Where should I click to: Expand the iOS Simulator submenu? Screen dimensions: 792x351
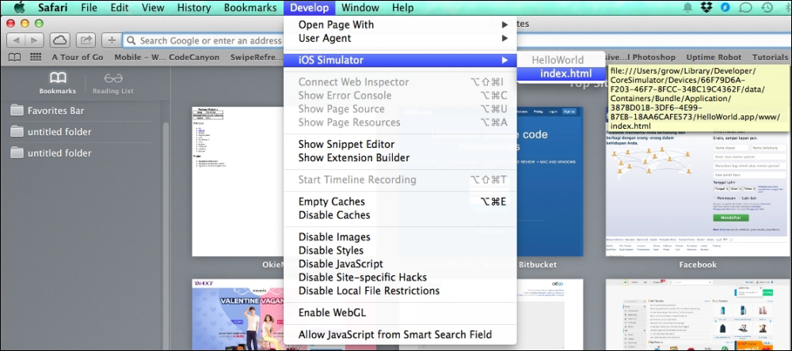400,60
